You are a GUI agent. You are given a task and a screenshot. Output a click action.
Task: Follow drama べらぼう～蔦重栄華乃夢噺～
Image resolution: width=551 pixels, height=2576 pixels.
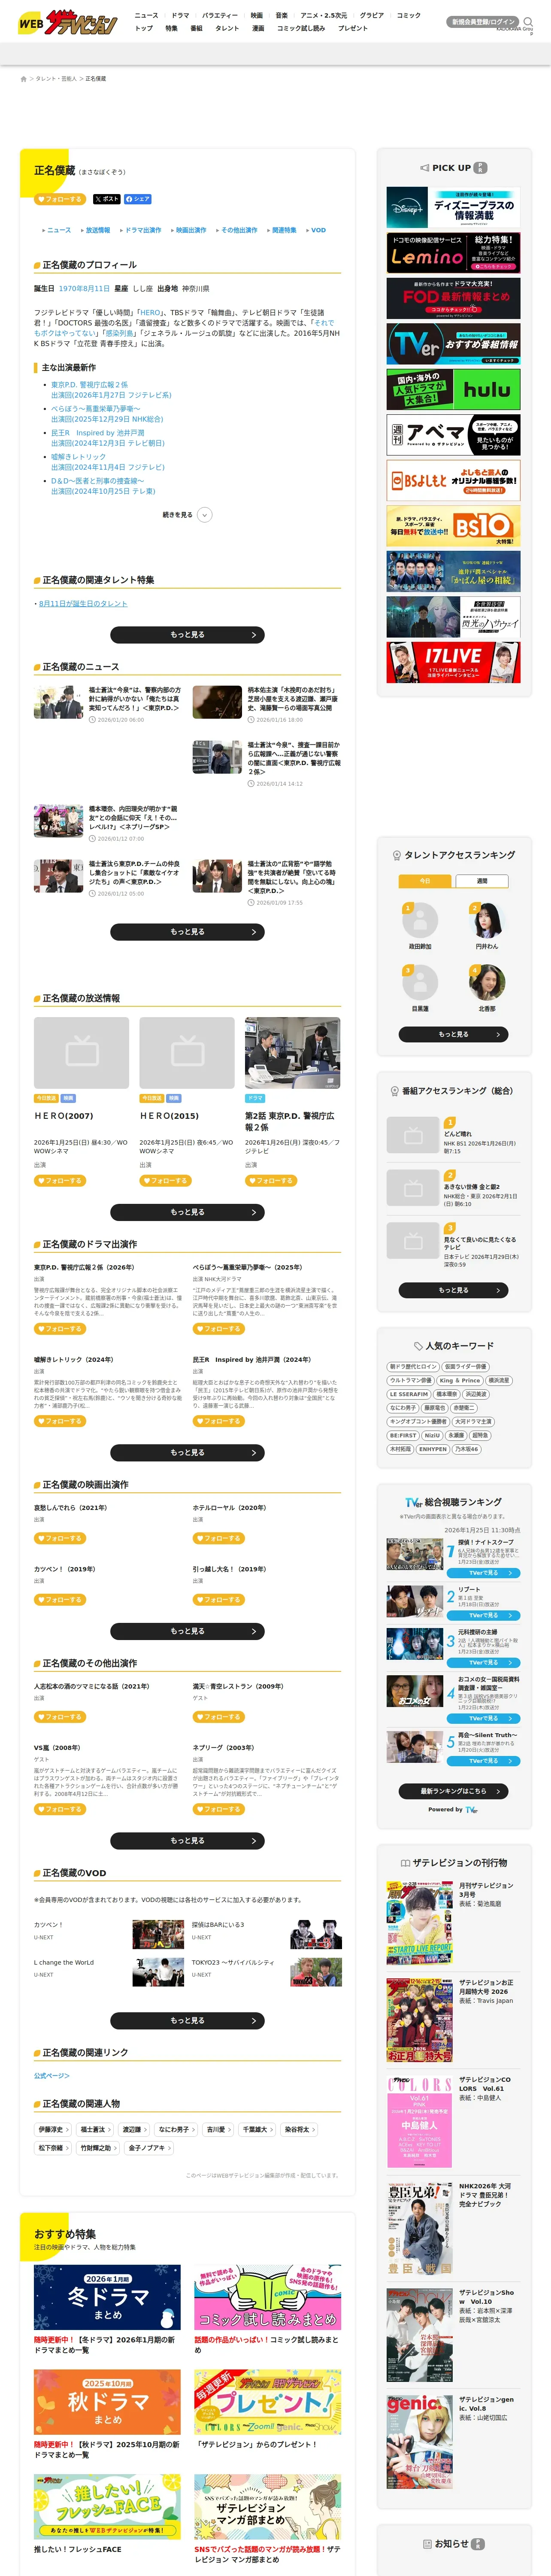(219, 1329)
